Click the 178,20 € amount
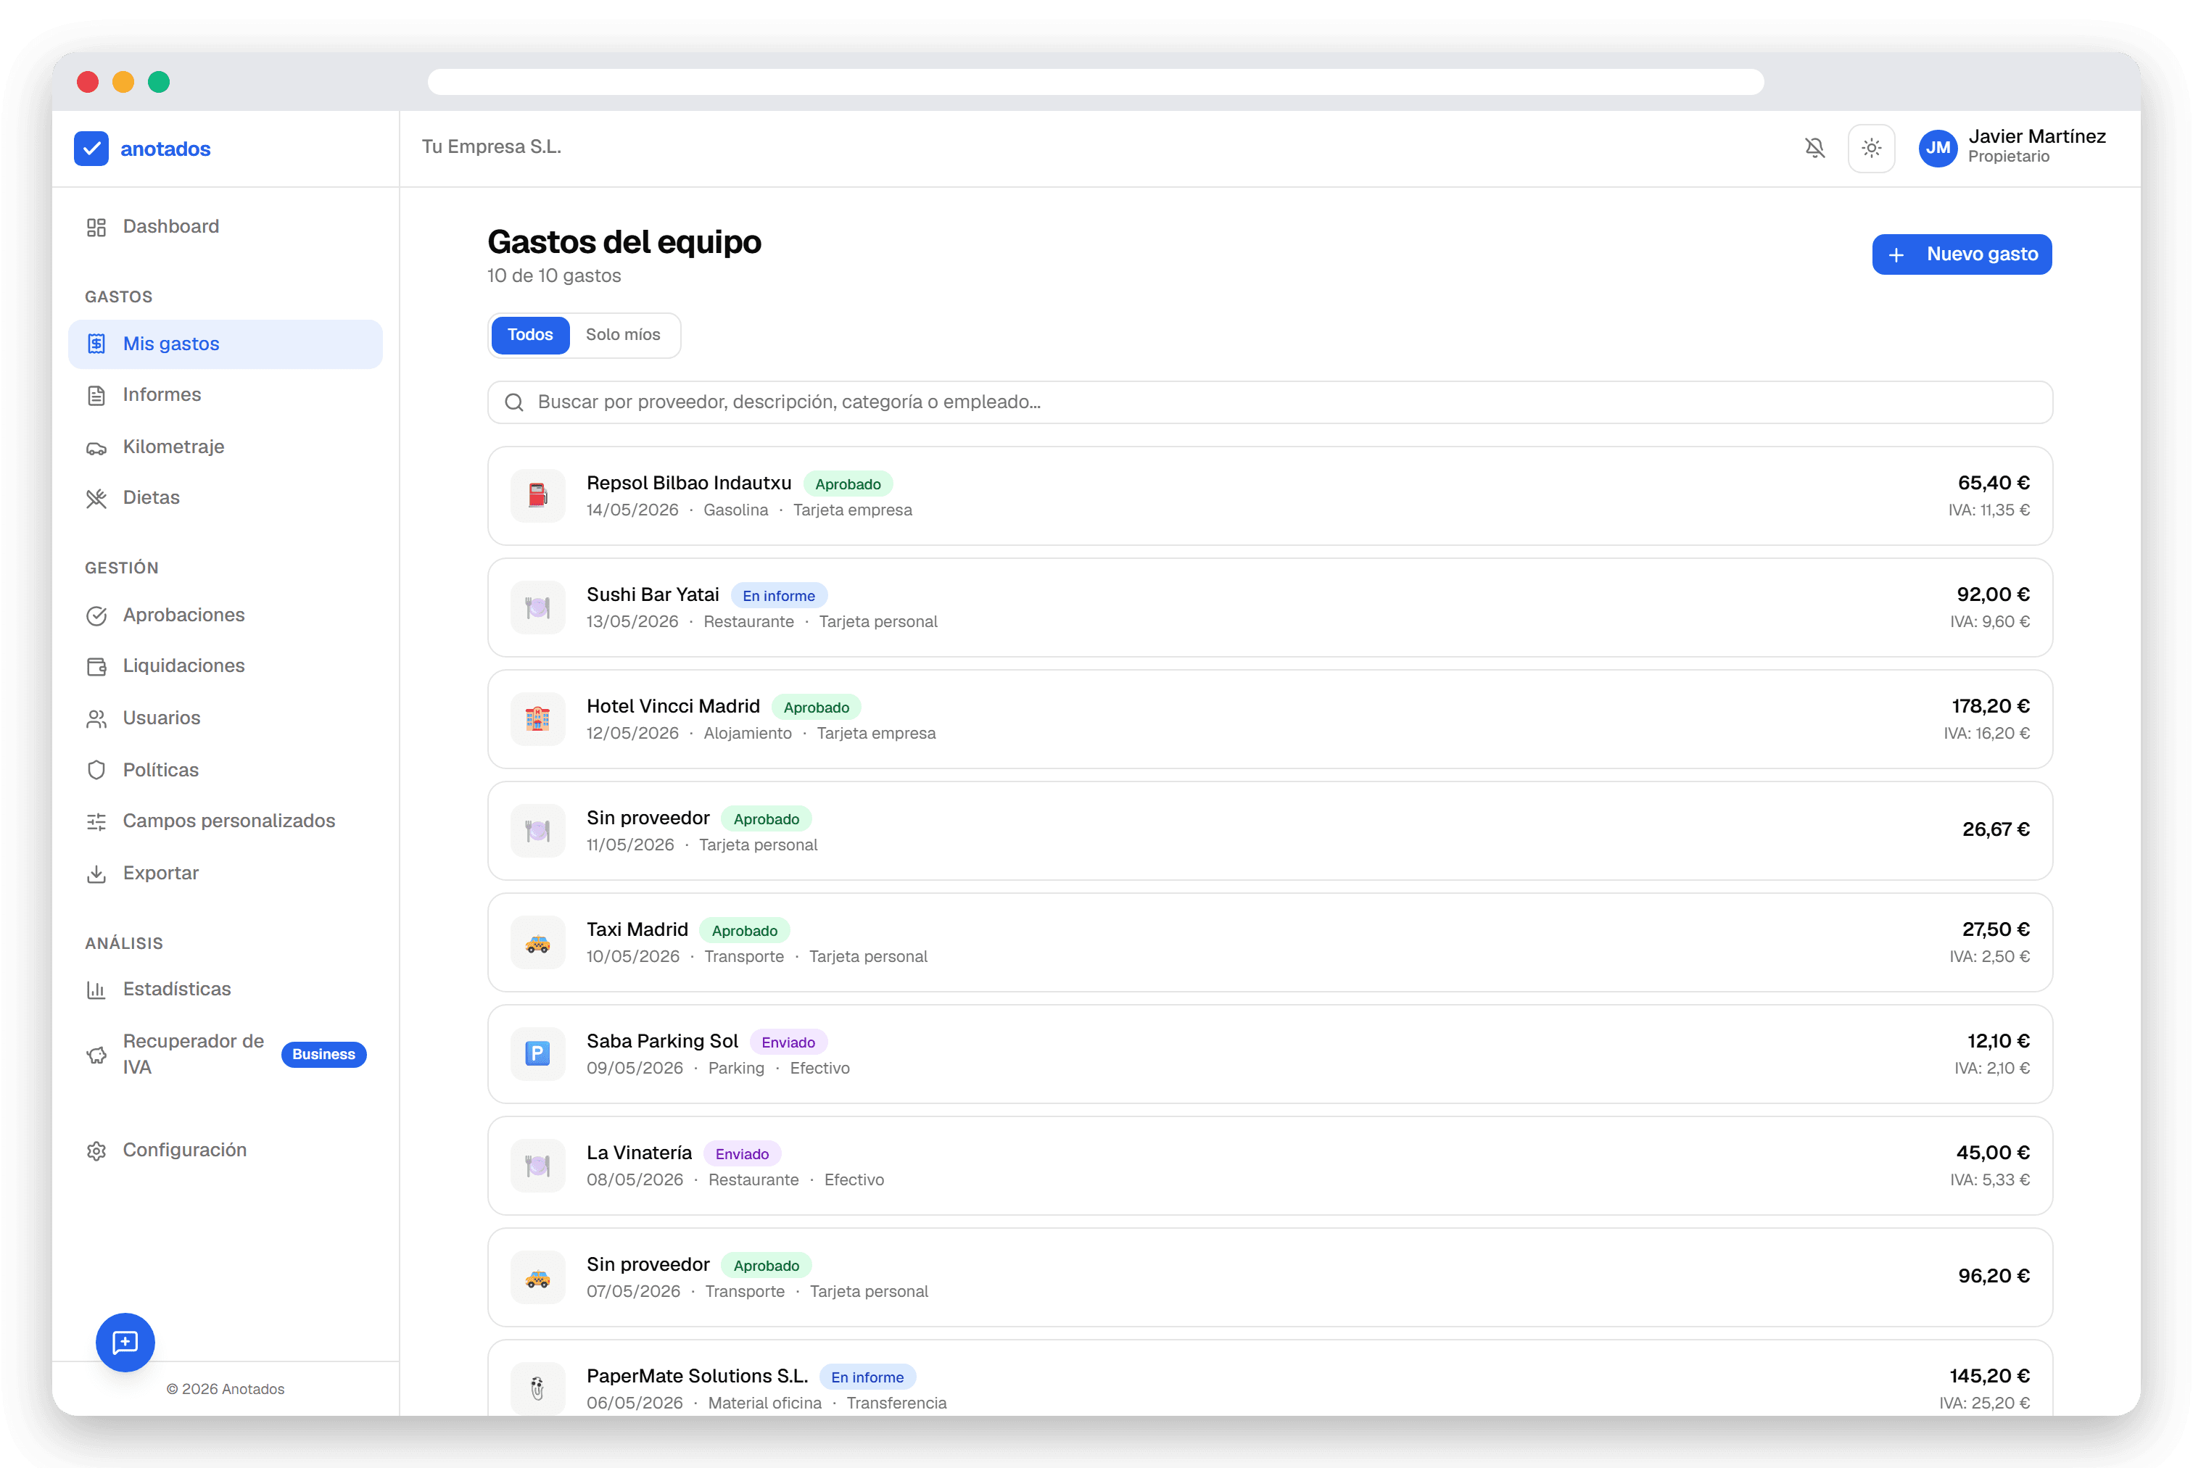Screen dimensions: 2193x1468 coord(1991,706)
